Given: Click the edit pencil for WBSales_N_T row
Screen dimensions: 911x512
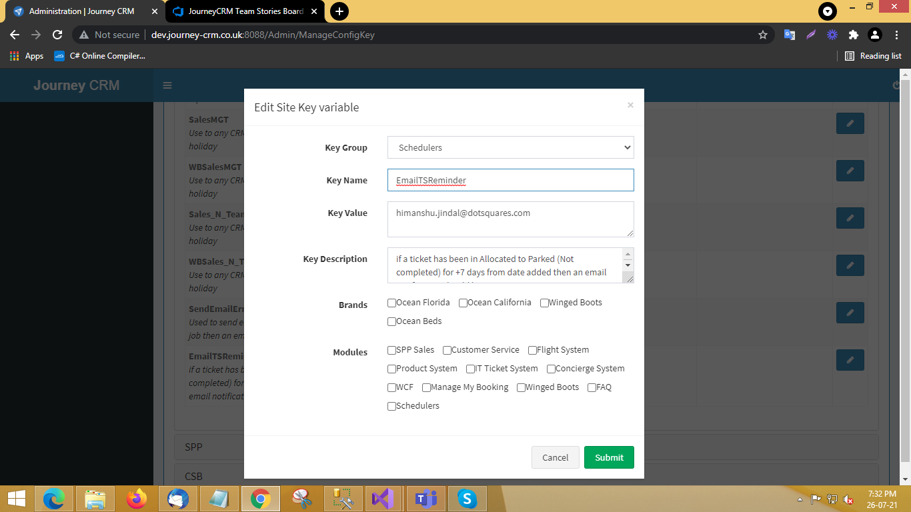Looking at the screenshot, I should coord(850,265).
